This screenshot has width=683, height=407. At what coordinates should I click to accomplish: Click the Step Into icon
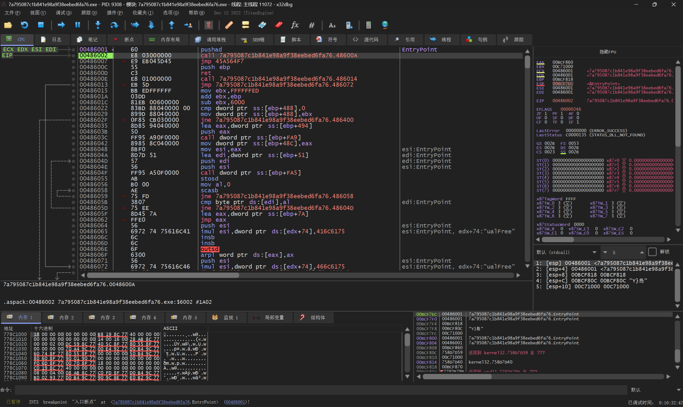[x=98, y=25]
